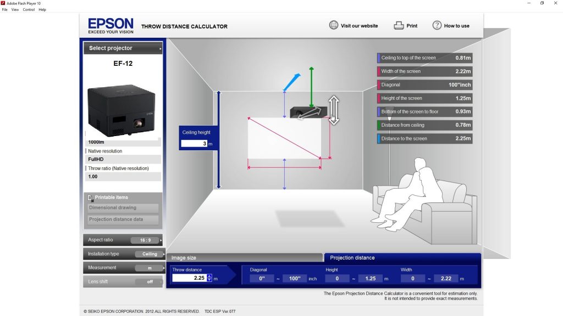Switch to the Projection distance tab

(402, 258)
